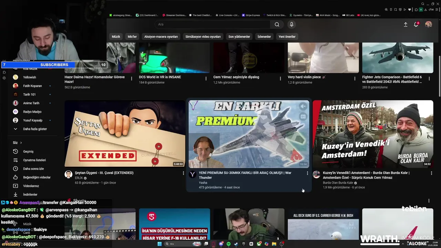Open more options for Kuzey'in Venedik'i video

click(x=431, y=173)
